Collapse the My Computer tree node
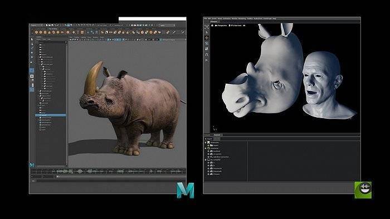Viewport: 390px width, 219px height. point(206,160)
